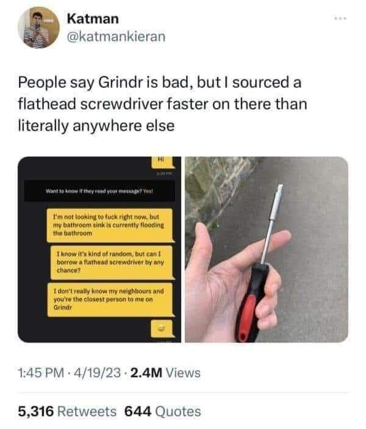Open the three-dot more options menu
The image size is (366, 429).
click(x=340, y=18)
